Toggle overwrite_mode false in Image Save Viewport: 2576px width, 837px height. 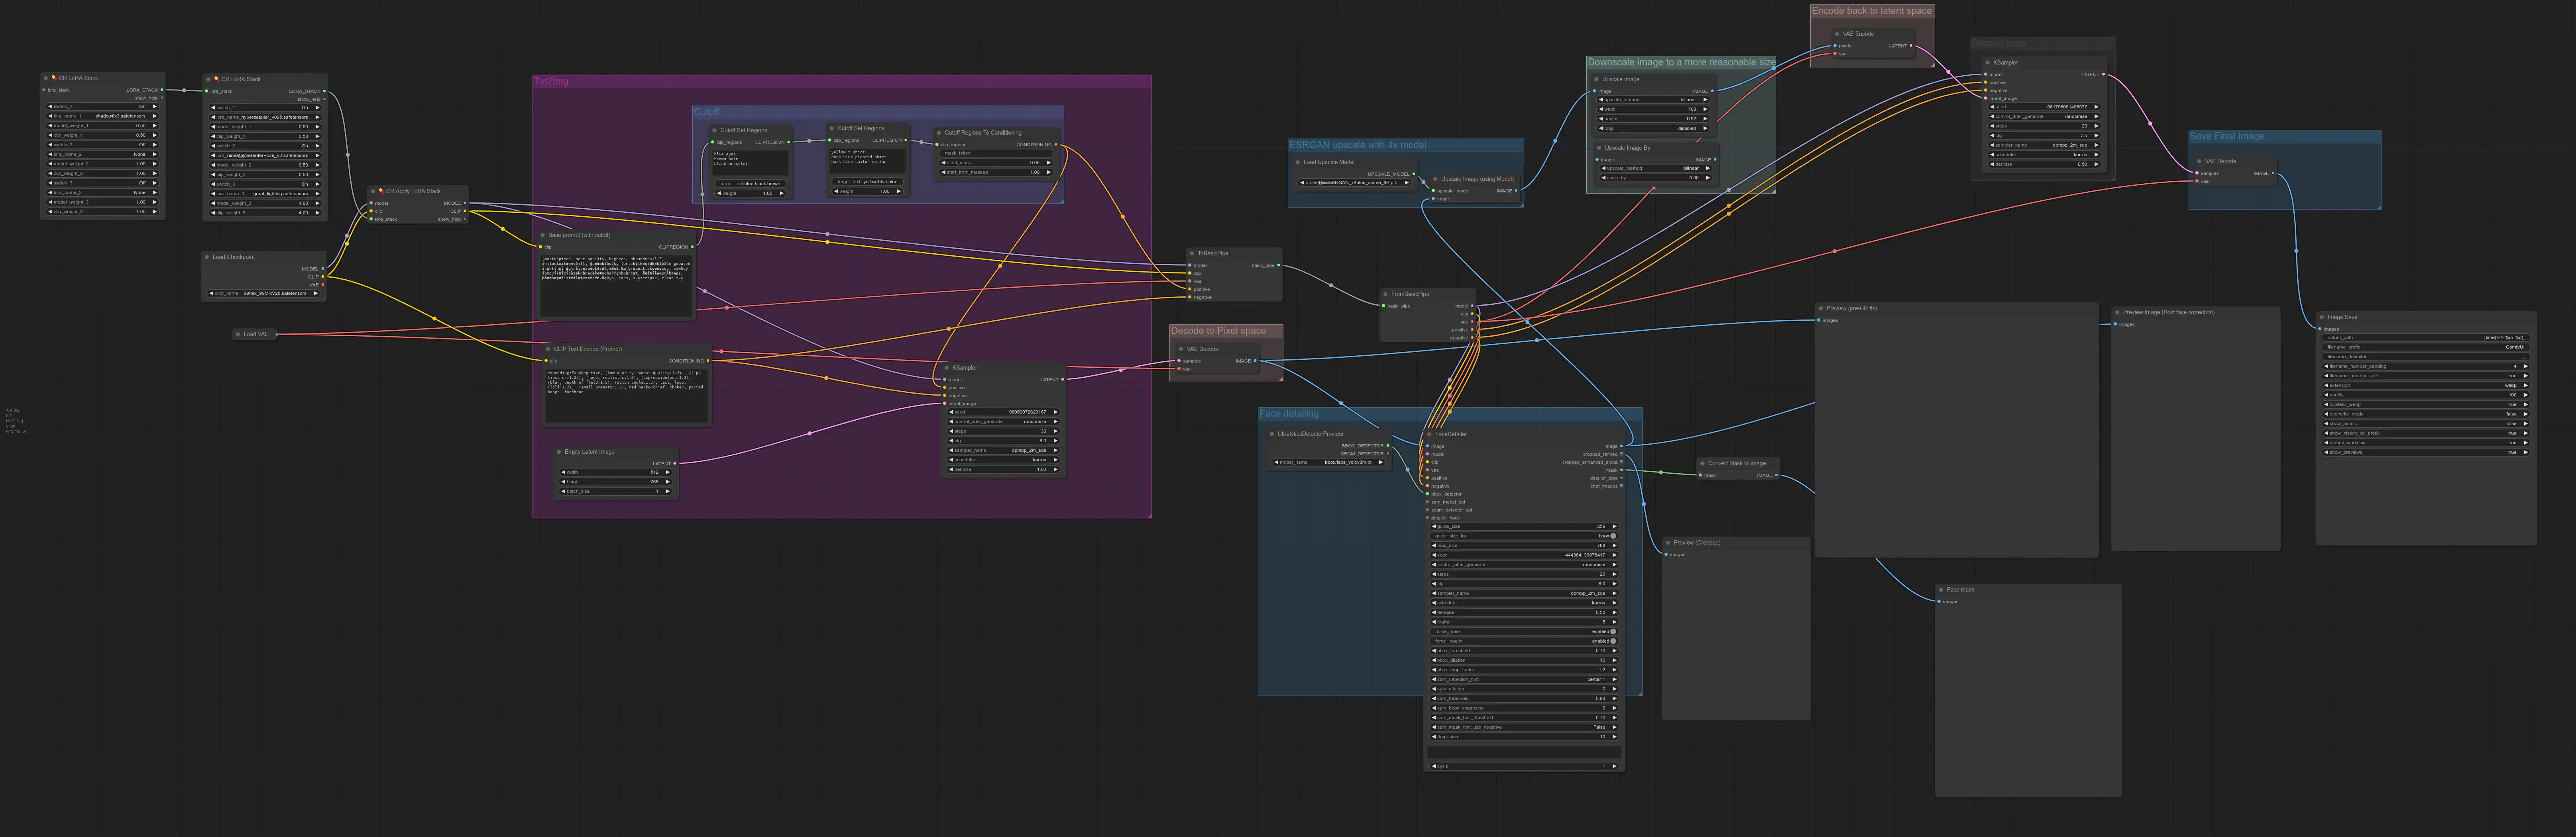point(2426,414)
